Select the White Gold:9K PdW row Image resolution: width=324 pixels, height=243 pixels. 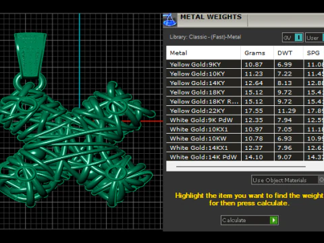tap(245, 120)
